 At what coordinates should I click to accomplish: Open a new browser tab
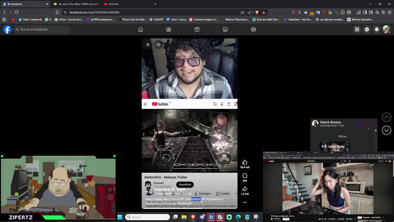point(155,4)
